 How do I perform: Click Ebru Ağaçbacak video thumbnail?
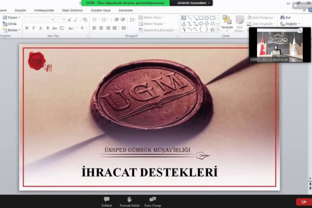[280, 45]
